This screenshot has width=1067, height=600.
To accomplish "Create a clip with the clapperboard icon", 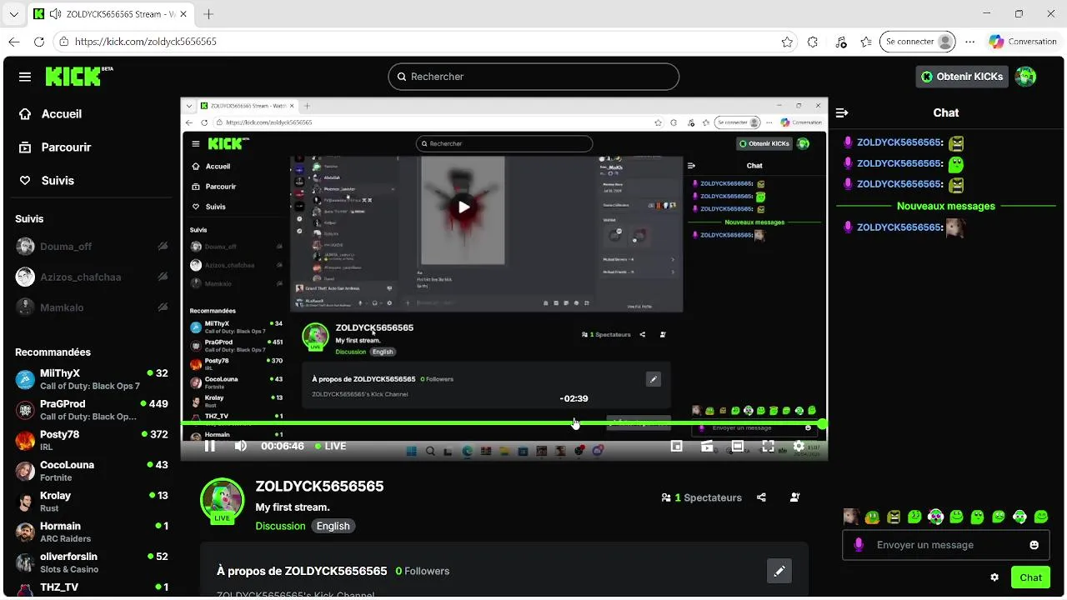I will tap(707, 446).
